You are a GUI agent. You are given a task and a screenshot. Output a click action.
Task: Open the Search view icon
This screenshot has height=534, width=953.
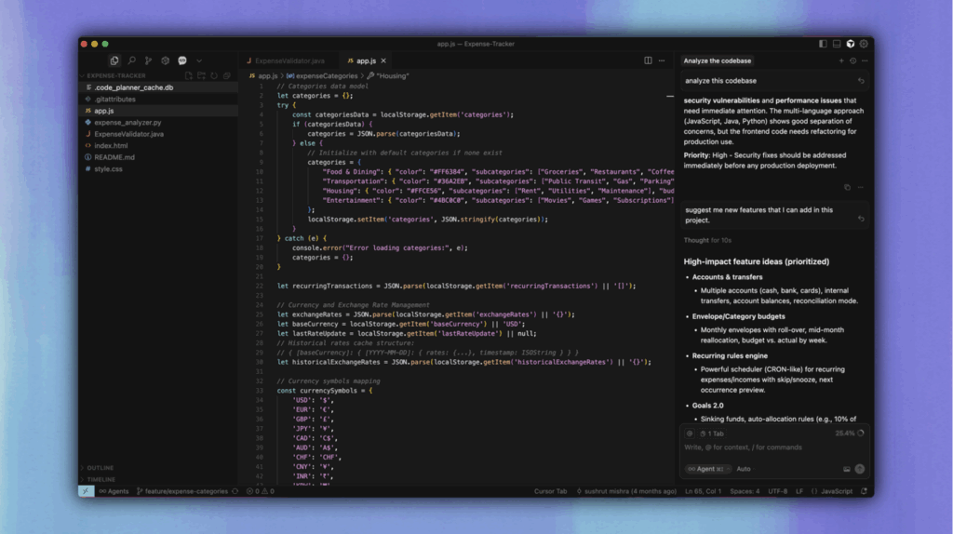coord(131,60)
